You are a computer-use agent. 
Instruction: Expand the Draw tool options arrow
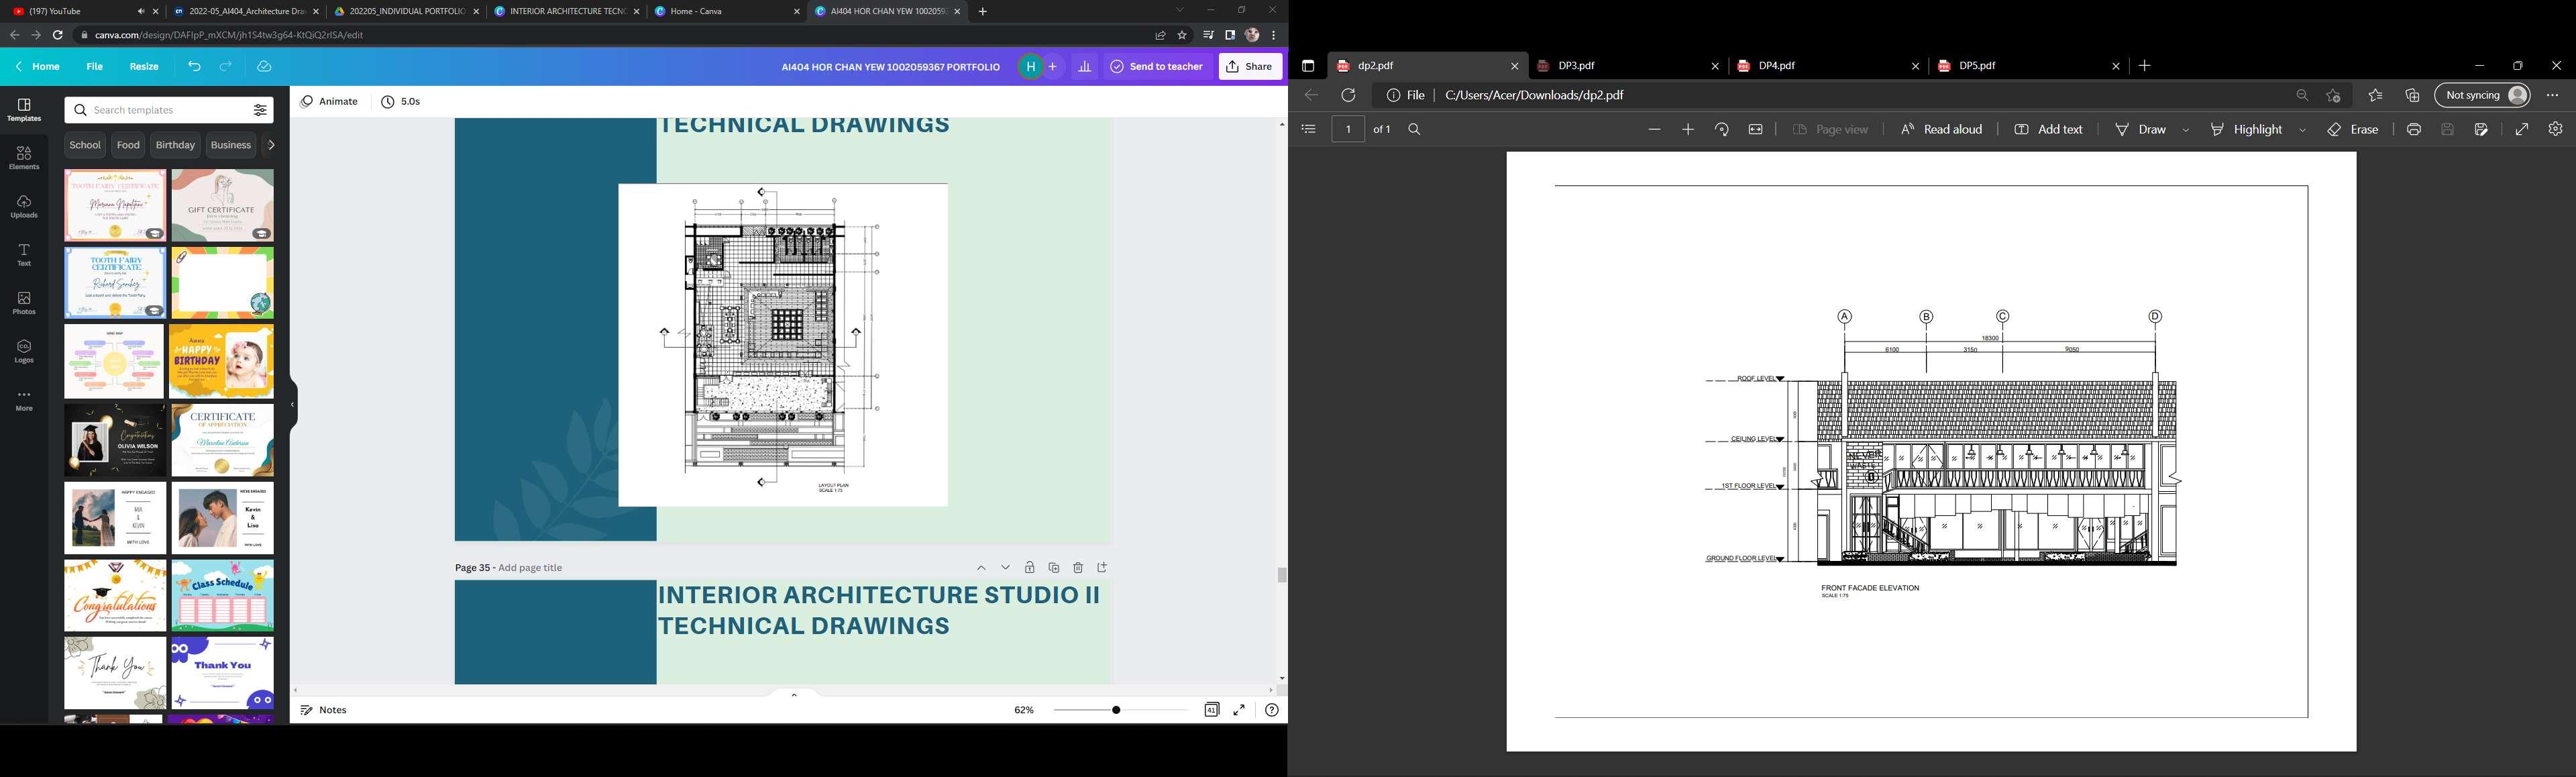click(x=2186, y=130)
